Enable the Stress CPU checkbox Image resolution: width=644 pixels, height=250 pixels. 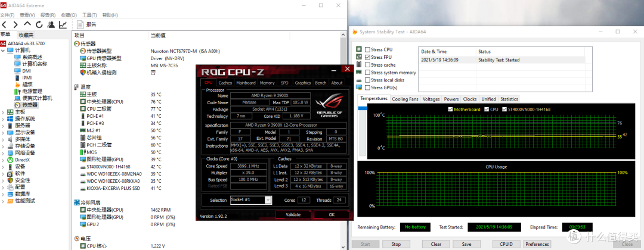(367, 49)
